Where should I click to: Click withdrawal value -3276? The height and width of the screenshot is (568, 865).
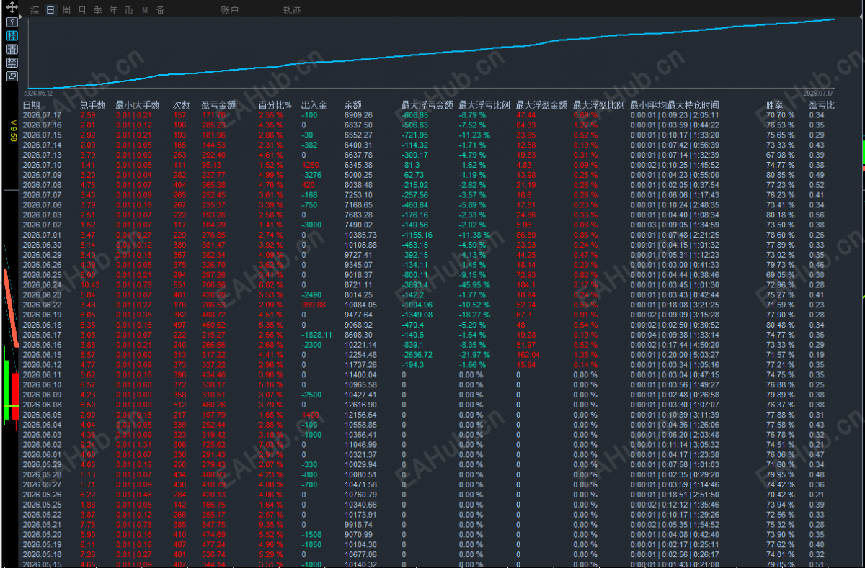(x=311, y=175)
